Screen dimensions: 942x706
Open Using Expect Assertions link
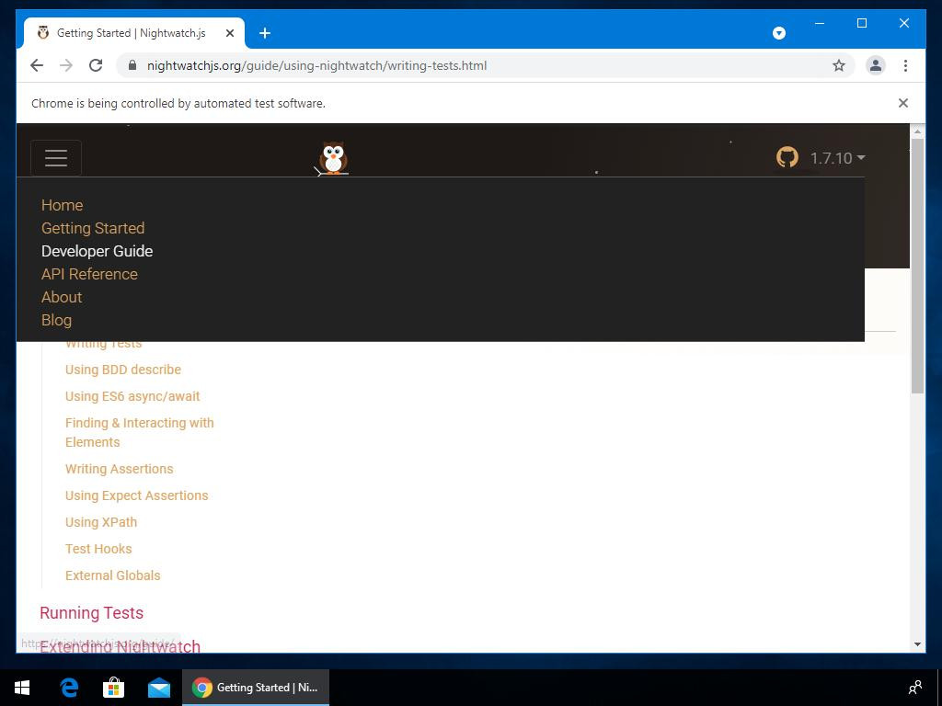click(136, 495)
